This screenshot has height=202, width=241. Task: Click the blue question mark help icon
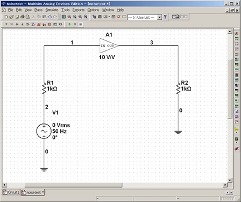click(165, 17)
